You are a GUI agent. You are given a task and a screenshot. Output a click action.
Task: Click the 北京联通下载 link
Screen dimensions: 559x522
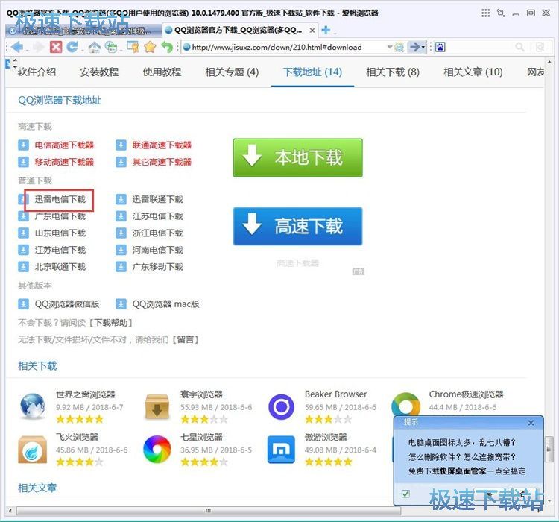[x=60, y=266]
